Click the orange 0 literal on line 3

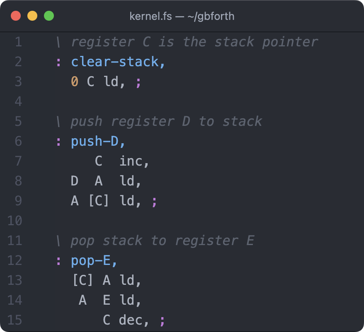click(75, 82)
